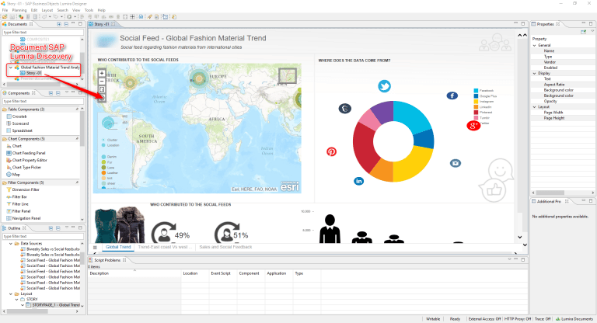Collapse the Data Sources tree node
Image resolution: width=597 pixels, height=323 pixels.
coord(11,243)
